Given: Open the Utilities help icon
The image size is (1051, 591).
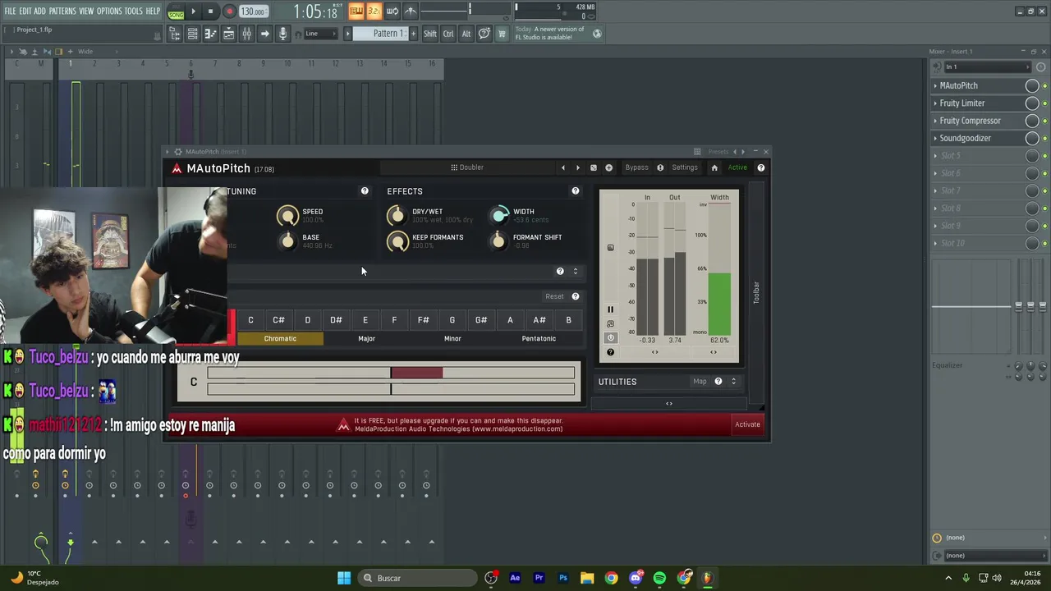Looking at the screenshot, I should [x=718, y=382].
